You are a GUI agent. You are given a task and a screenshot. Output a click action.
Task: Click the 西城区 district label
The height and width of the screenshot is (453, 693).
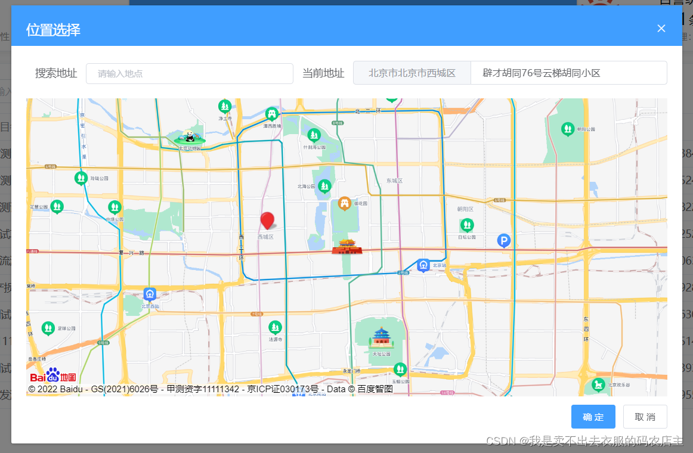(265, 237)
